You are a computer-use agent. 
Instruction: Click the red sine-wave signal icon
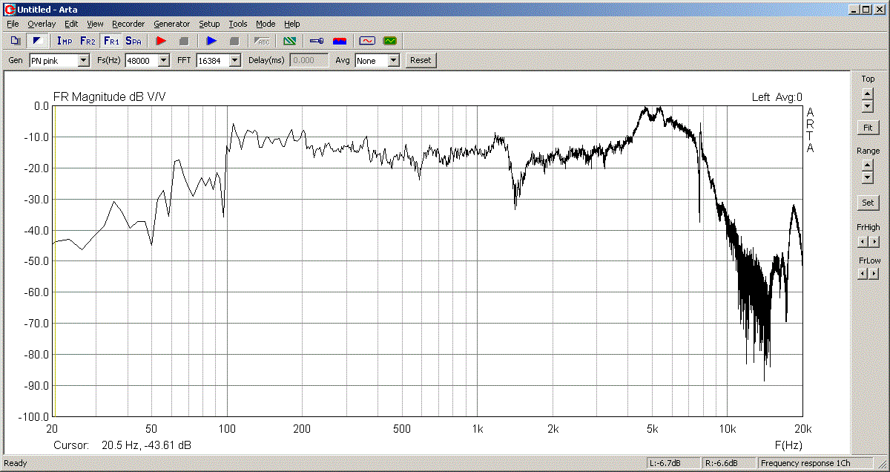367,41
